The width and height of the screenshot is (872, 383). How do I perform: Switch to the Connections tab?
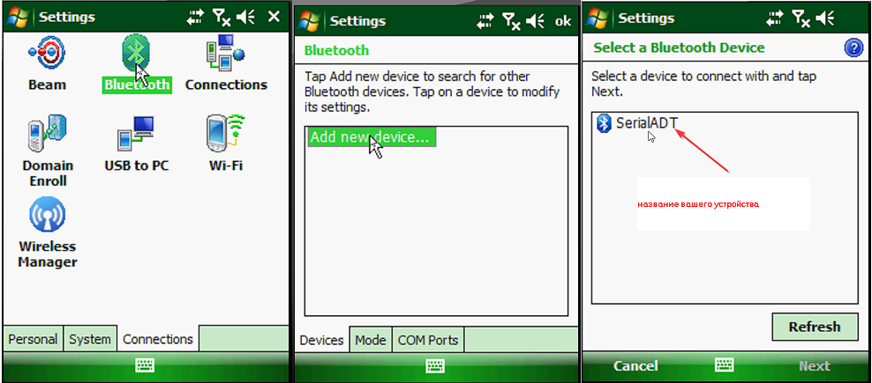[158, 339]
